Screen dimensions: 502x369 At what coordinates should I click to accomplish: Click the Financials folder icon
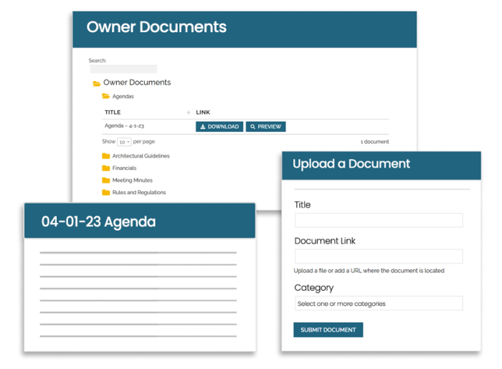tap(105, 168)
